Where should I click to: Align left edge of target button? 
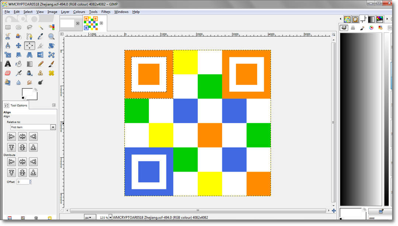[x=11, y=136]
